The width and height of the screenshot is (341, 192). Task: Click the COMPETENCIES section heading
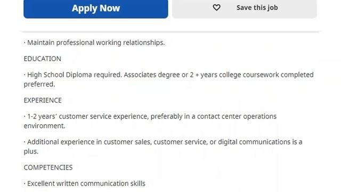pos(48,167)
